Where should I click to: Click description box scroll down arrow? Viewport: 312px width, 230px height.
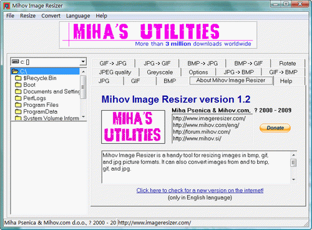pyautogui.click(x=293, y=179)
